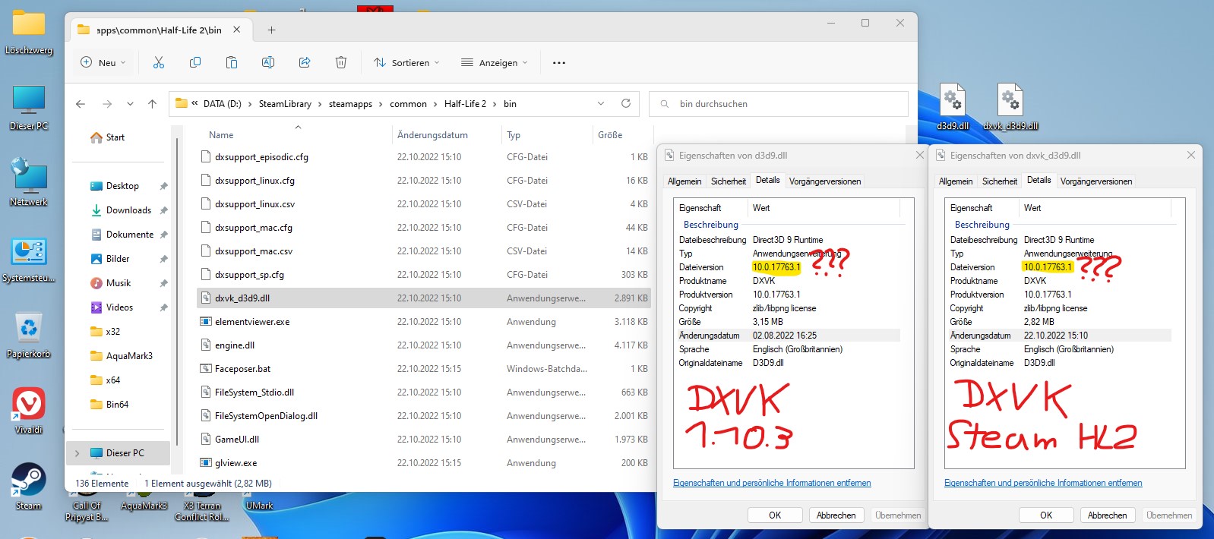The image size is (1214, 539).
Task: Select file engine.dll in list
Action: pos(425,345)
